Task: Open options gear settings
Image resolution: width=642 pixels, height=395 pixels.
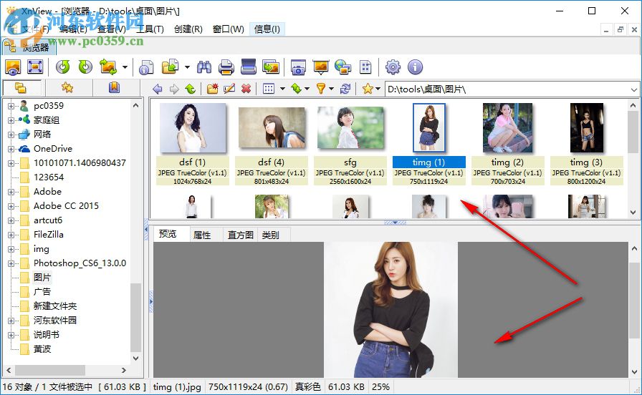Action: [393, 67]
